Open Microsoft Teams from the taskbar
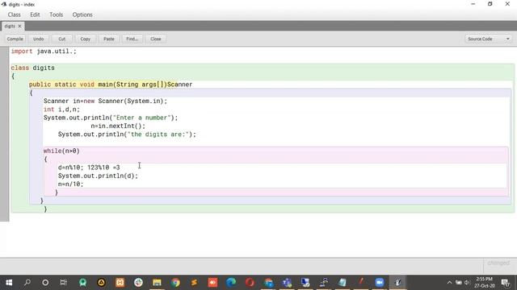Screen dimensions: 517x290 pos(287,283)
